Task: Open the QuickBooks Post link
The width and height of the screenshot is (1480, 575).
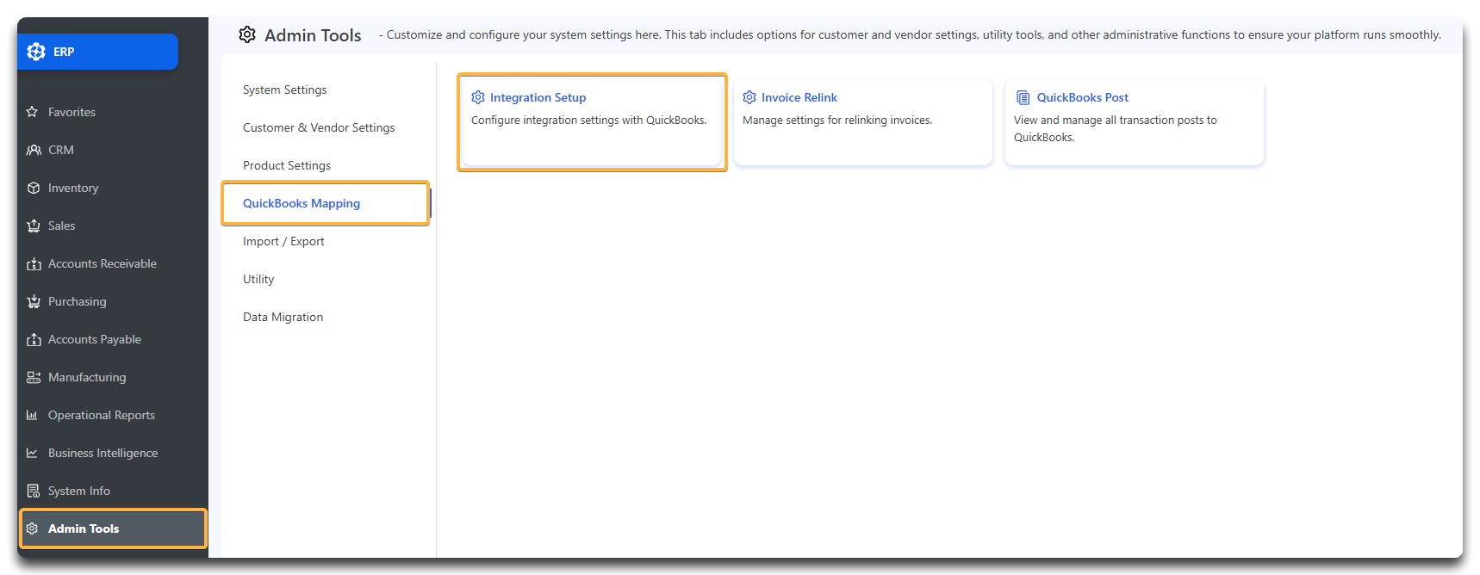Action: point(1083,97)
